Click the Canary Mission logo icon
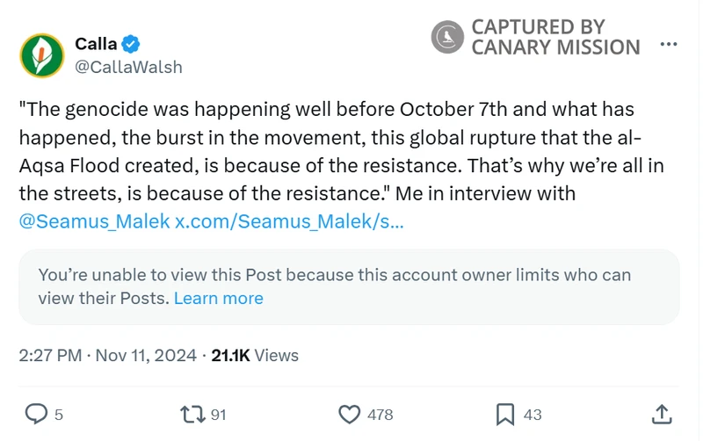This screenshot has height=441, width=703. click(x=447, y=37)
